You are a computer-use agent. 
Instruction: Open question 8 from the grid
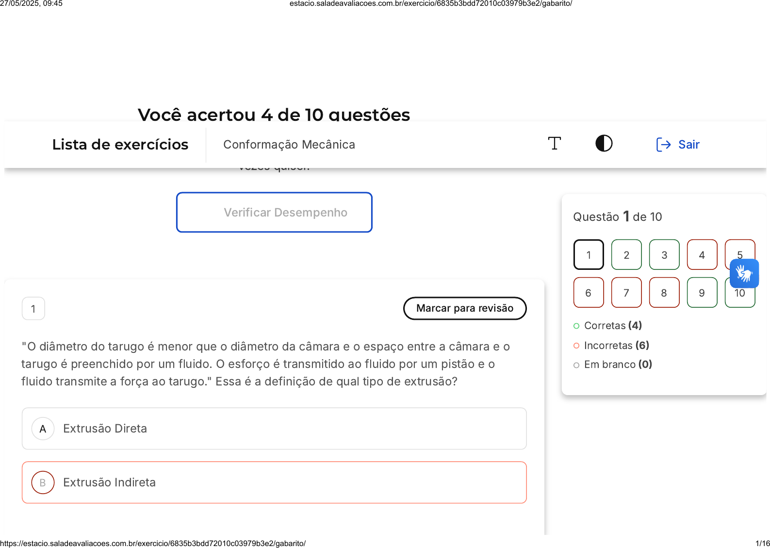coord(664,293)
